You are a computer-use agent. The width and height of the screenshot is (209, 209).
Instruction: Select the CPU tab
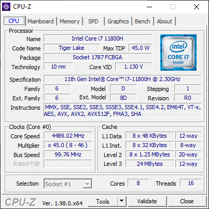point(14,21)
